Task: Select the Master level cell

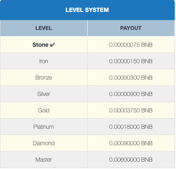Action: (44, 160)
